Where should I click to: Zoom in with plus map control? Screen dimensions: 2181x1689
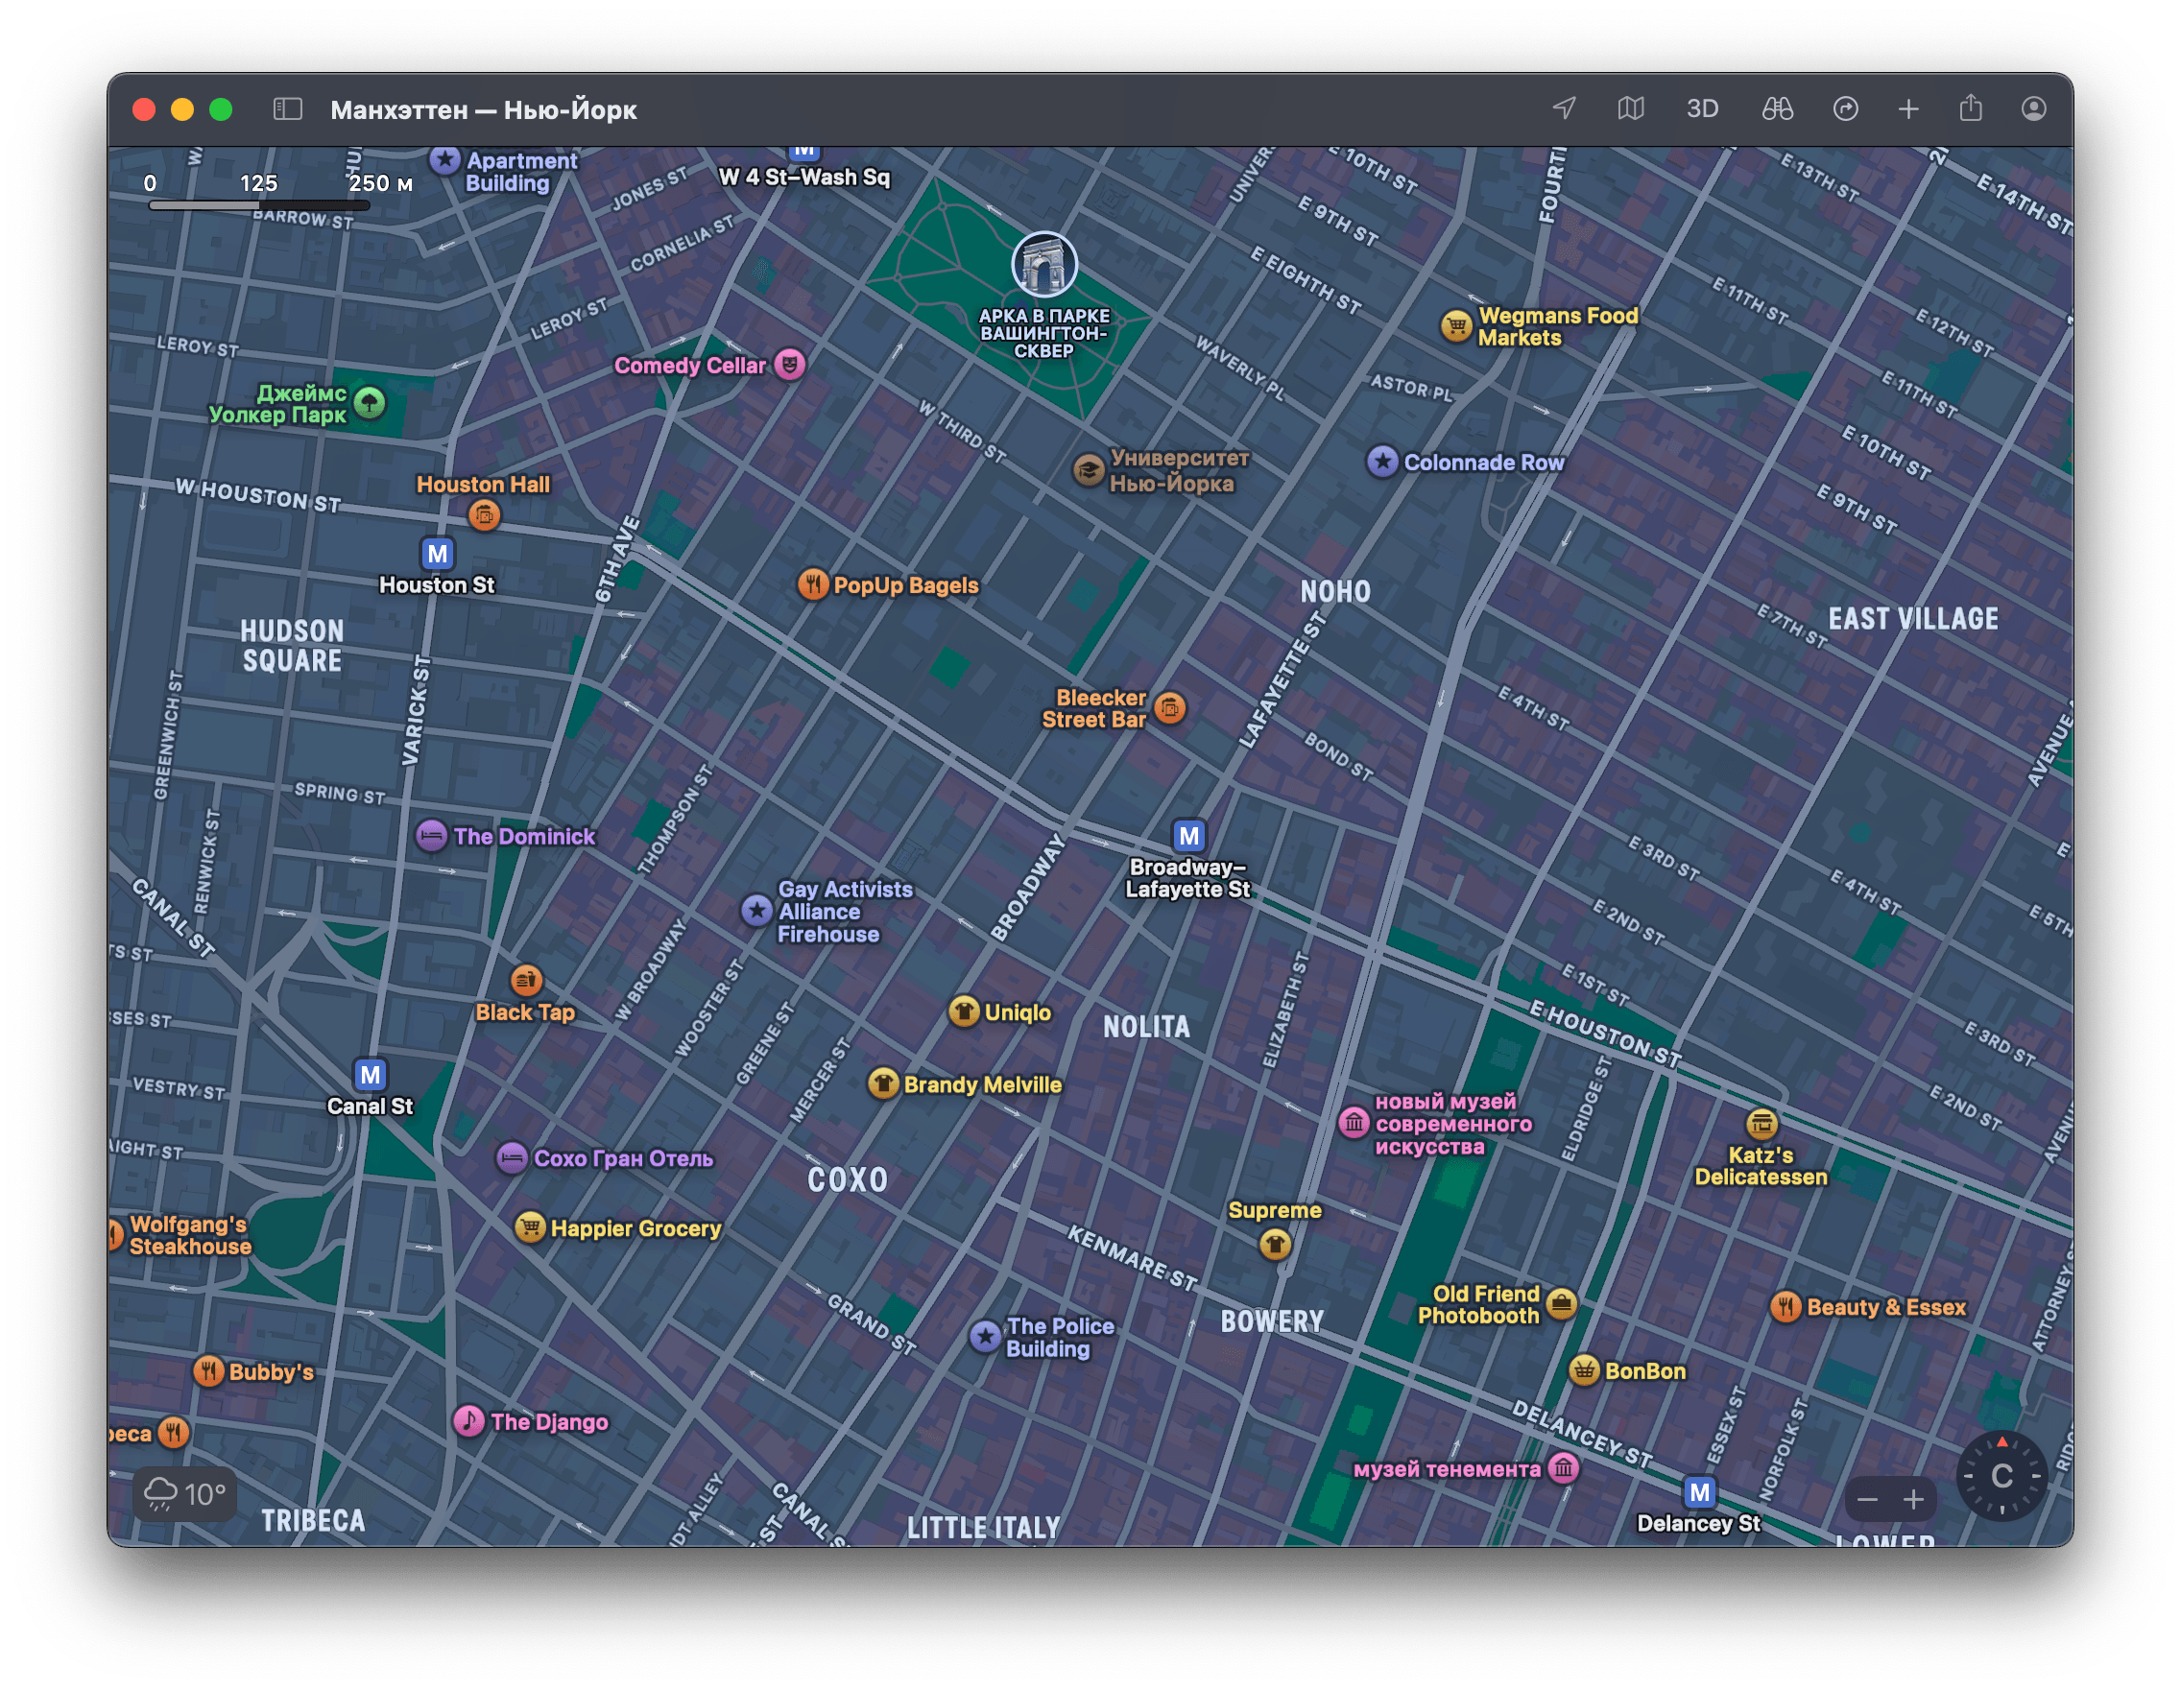1913,1498
